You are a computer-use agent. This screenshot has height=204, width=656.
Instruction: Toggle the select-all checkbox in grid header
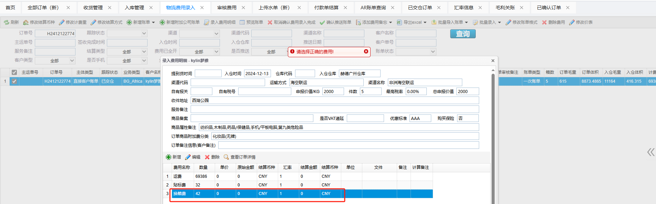pyautogui.click(x=14, y=72)
